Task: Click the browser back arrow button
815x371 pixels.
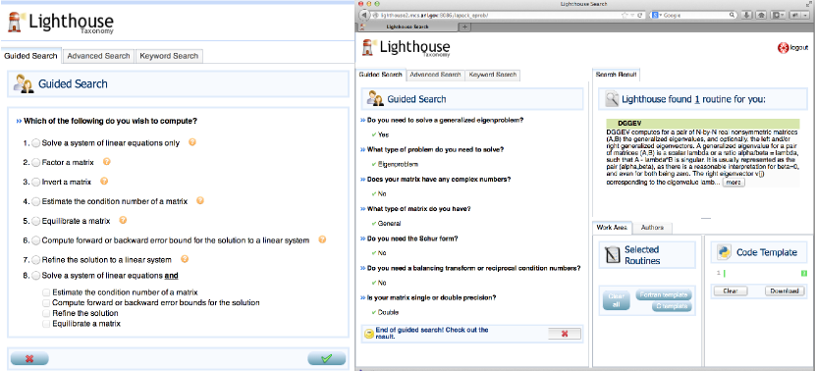Action: point(364,15)
